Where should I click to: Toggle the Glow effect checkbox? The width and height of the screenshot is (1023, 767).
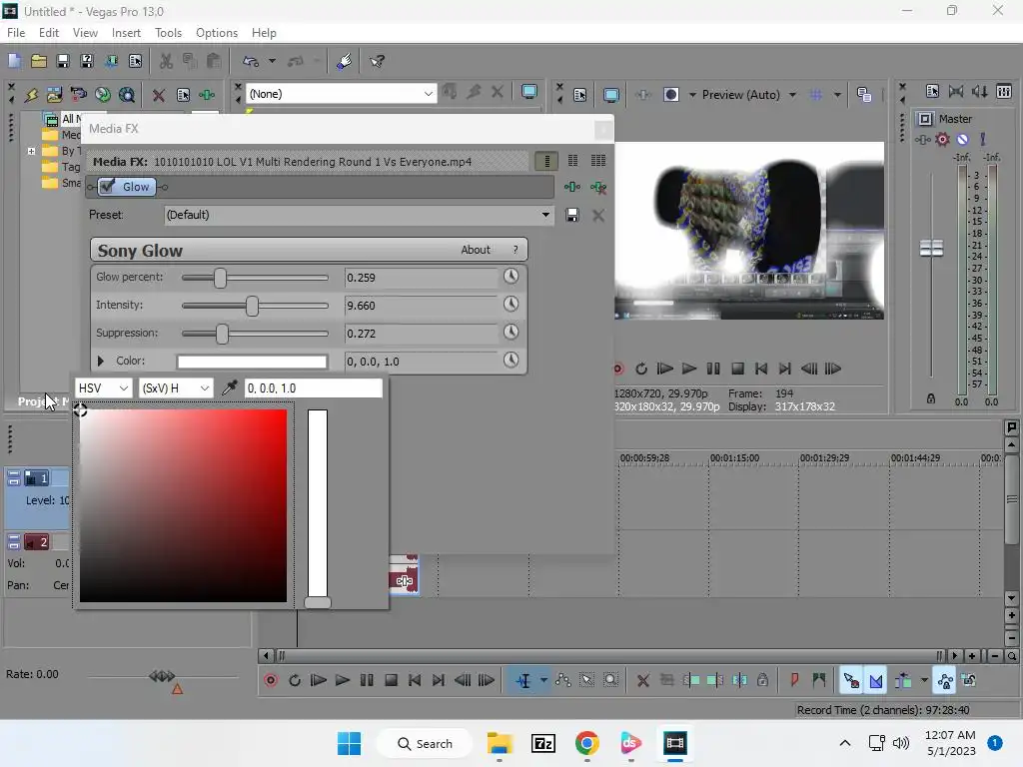point(108,187)
